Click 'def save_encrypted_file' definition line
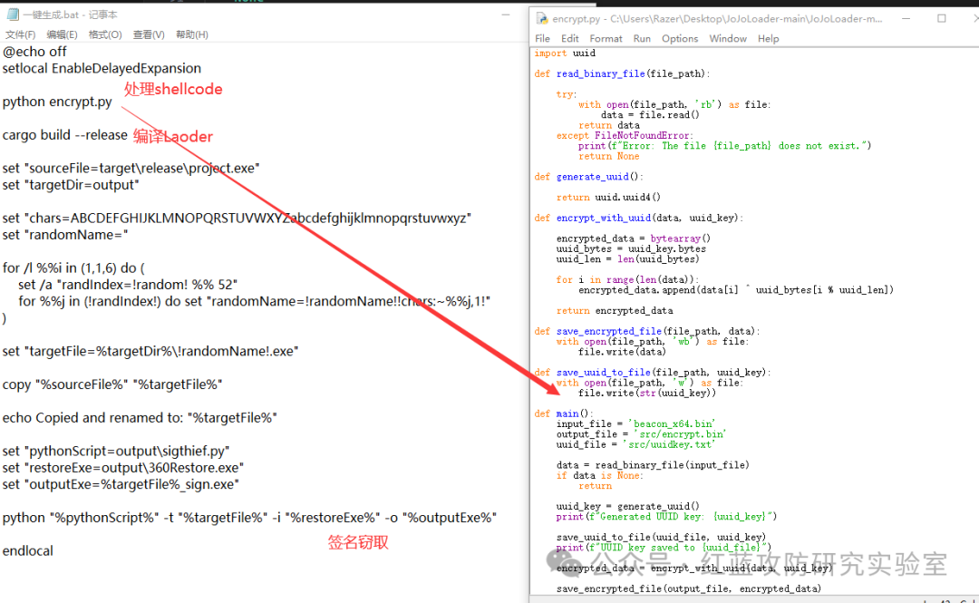This screenshot has height=603, width=979. [x=647, y=331]
